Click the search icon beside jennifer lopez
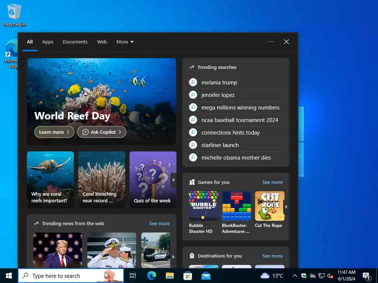 pos(193,95)
